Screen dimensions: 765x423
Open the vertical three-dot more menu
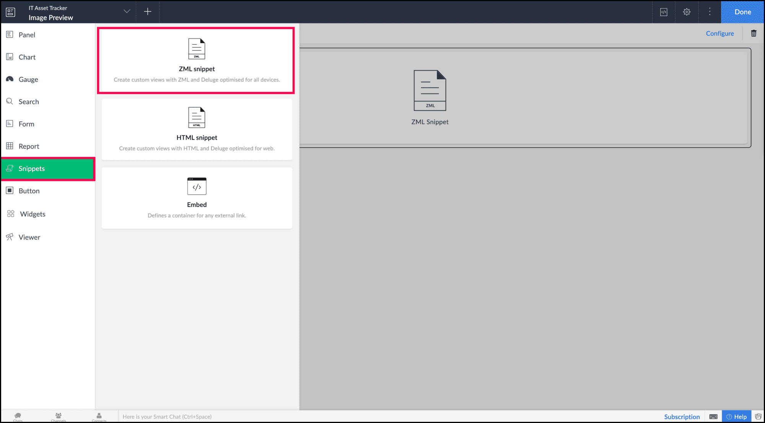click(x=710, y=12)
